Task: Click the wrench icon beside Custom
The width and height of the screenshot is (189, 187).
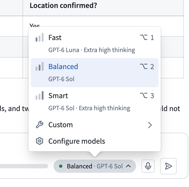Action: click(40, 125)
